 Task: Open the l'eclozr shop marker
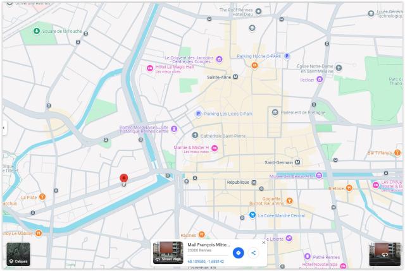pos(320,79)
